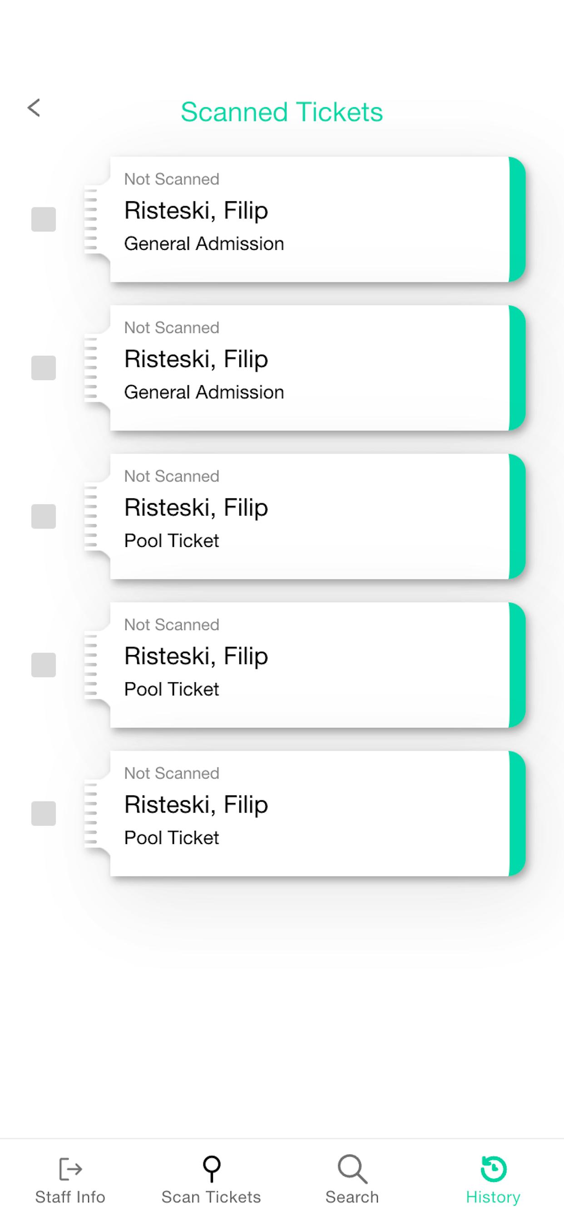Image resolution: width=564 pixels, height=1221 pixels.
Task: Open the middle Pool Ticket card
Action: tap(305, 665)
